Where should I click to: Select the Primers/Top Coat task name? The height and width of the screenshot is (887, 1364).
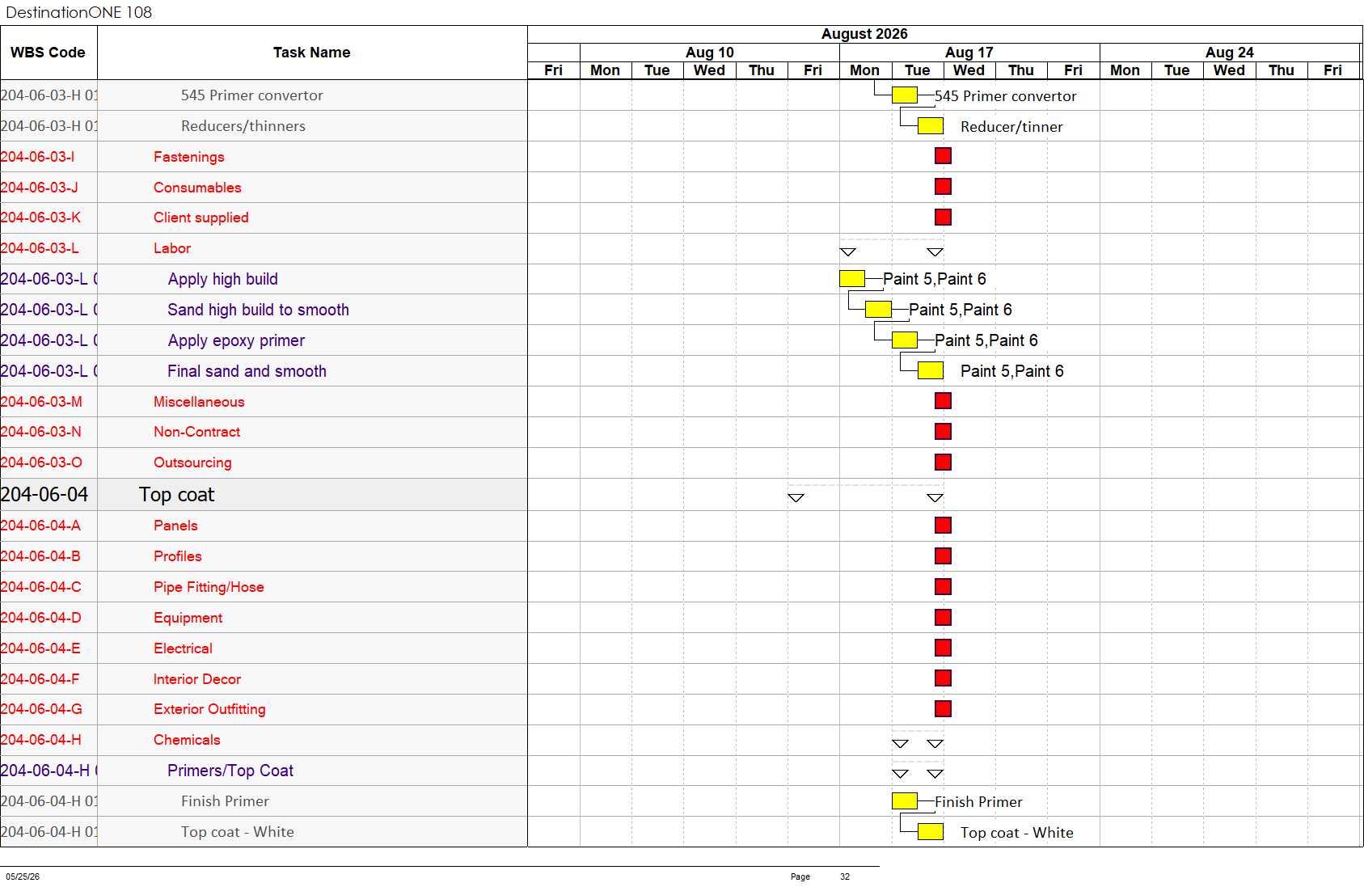click(230, 771)
